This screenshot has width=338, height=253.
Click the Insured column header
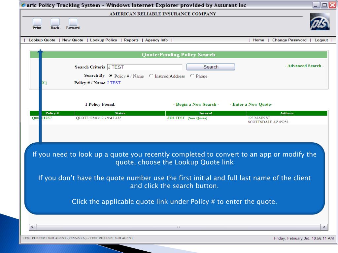pyautogui.click(x=206, y=113)
